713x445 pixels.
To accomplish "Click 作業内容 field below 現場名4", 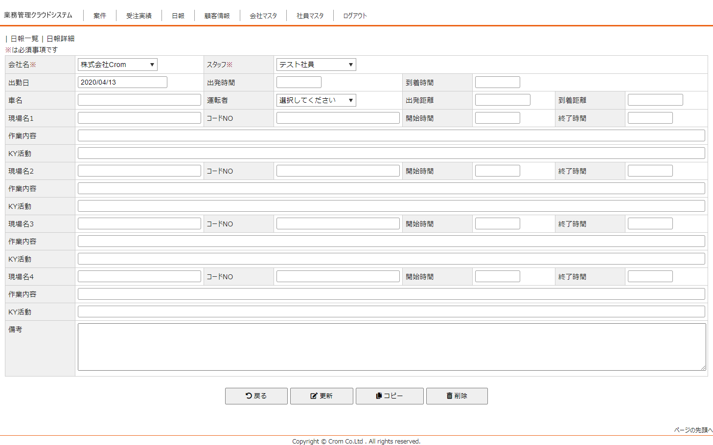I will 391,294.
